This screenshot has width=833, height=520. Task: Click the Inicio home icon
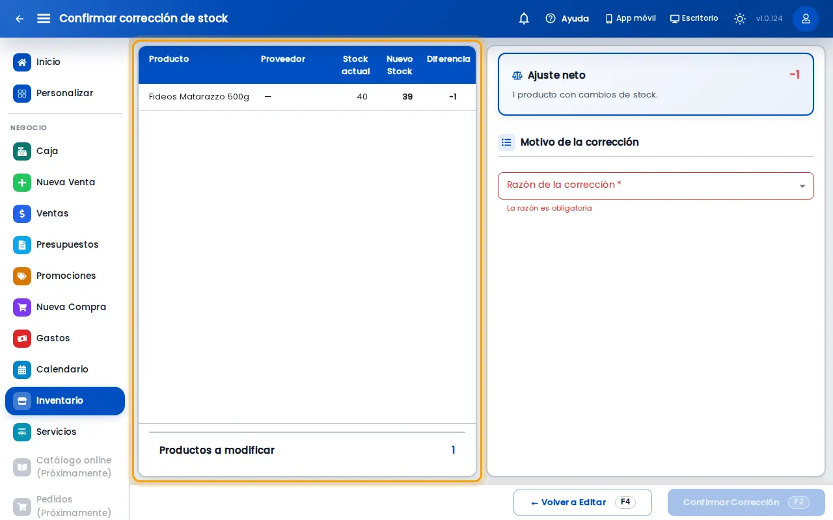pyautogui.click(x=22, y=62)
